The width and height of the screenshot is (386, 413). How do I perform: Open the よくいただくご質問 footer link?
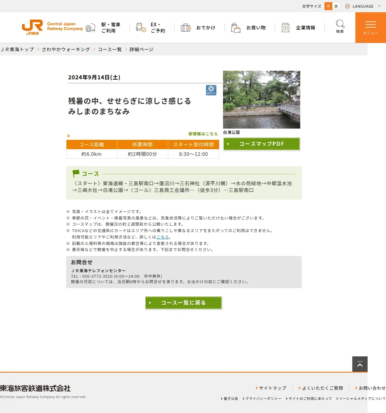tap(322, 388)
